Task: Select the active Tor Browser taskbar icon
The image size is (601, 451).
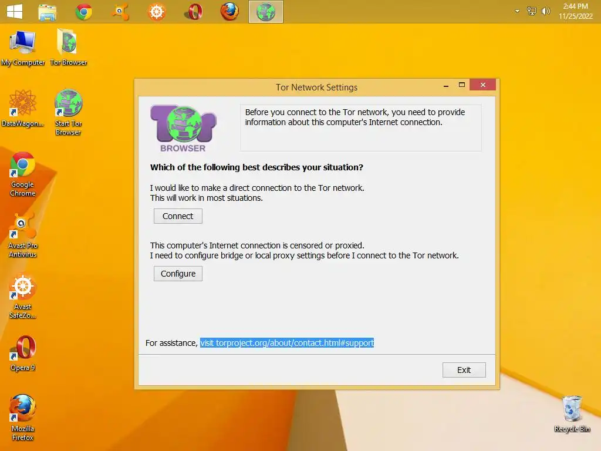Action: click(266, 12)
